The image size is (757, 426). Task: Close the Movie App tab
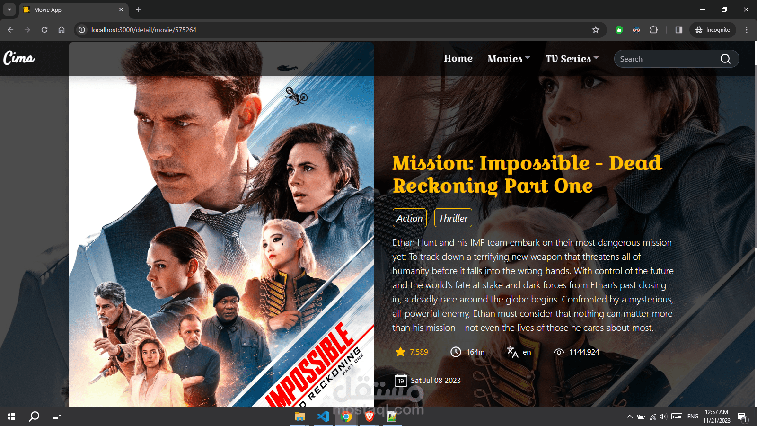tap(121, 9)
